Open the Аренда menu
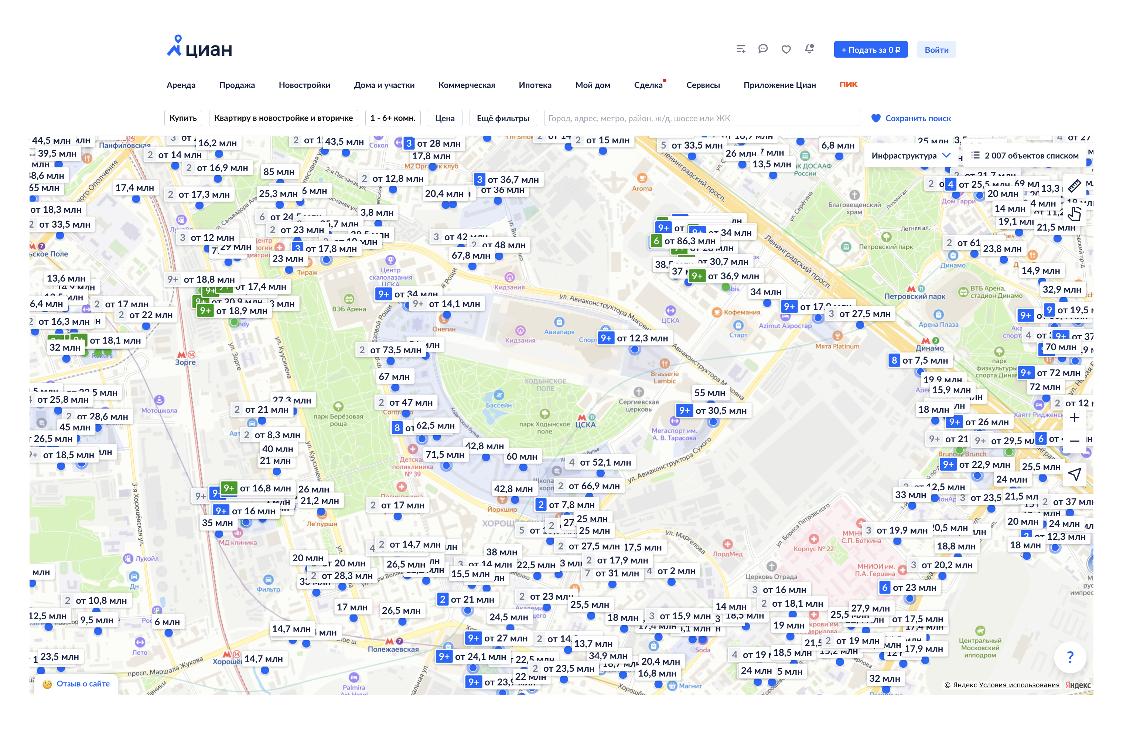Screen dimensions: 1123x739 (x=181, y=85)
